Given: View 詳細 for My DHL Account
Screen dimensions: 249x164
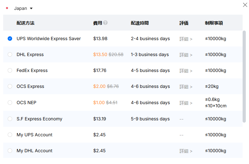Looking at the screenshot, I should point(186,151).
